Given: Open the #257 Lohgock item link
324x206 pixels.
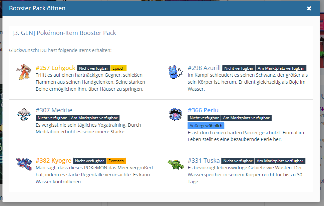Looking at the screenshot, I should 55,68.
